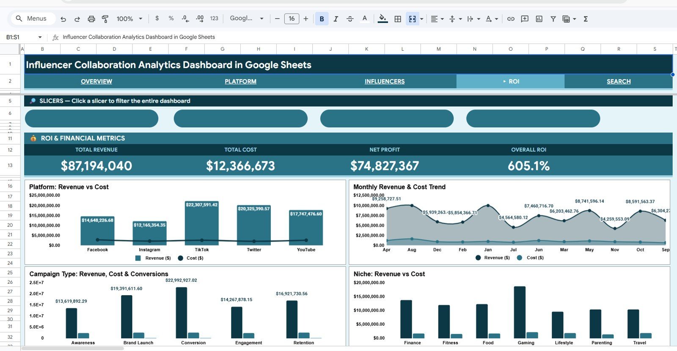Open text wrapping dropdown
The image size is (677, 351).
(x=473, y=19)
